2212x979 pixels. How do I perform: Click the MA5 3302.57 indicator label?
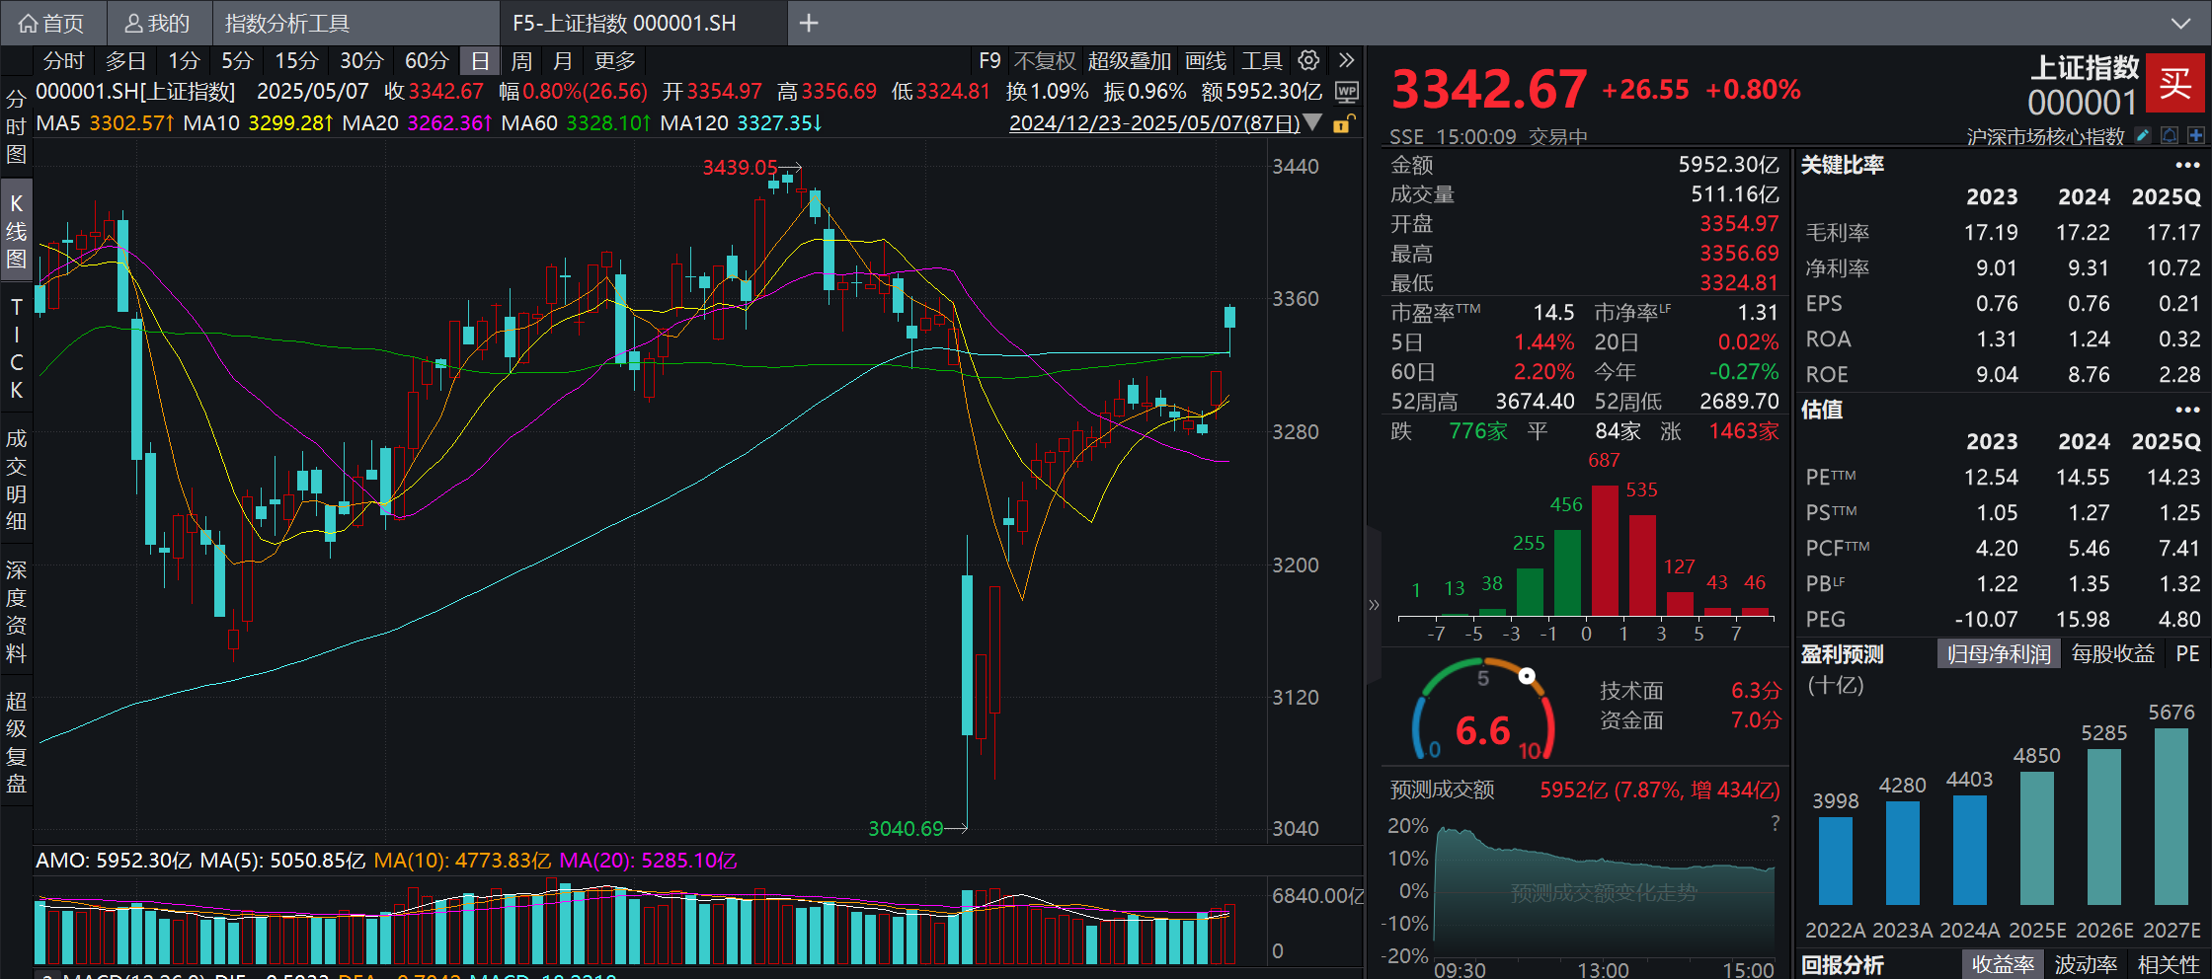(x=105, y=123)
